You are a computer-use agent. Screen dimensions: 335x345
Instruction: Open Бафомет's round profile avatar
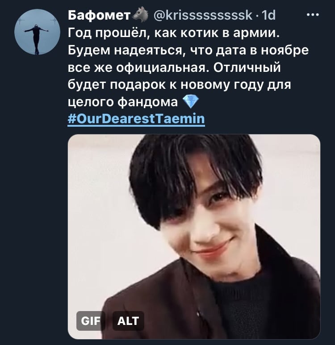[37, 32]
